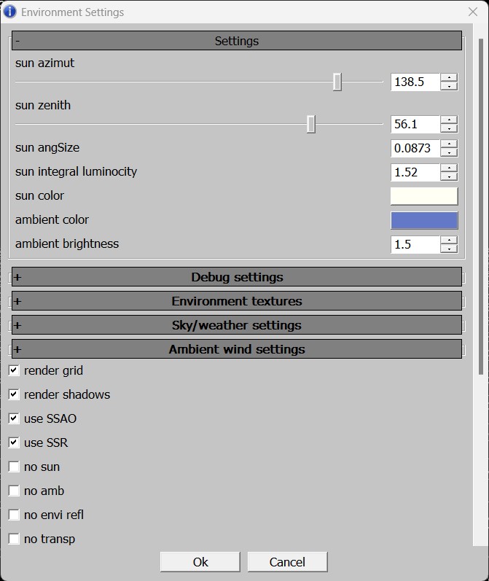This screenshot has width=489, height=581.
Task: Increase sun azimut with up spinner arrow
Action: (449, 78)
